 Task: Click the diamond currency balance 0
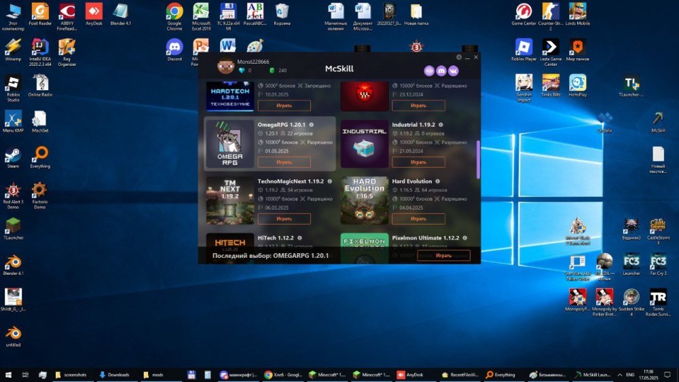click(246, 71)
